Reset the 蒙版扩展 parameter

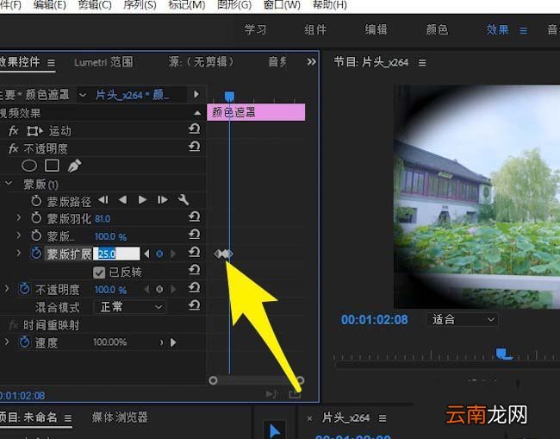click(x=195, y=253)
